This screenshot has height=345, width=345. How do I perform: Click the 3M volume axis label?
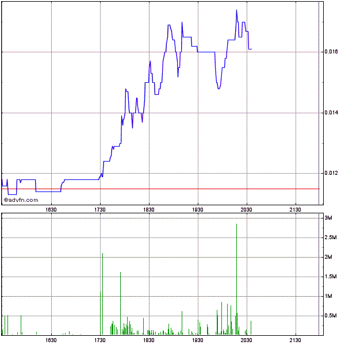point(328,218)
